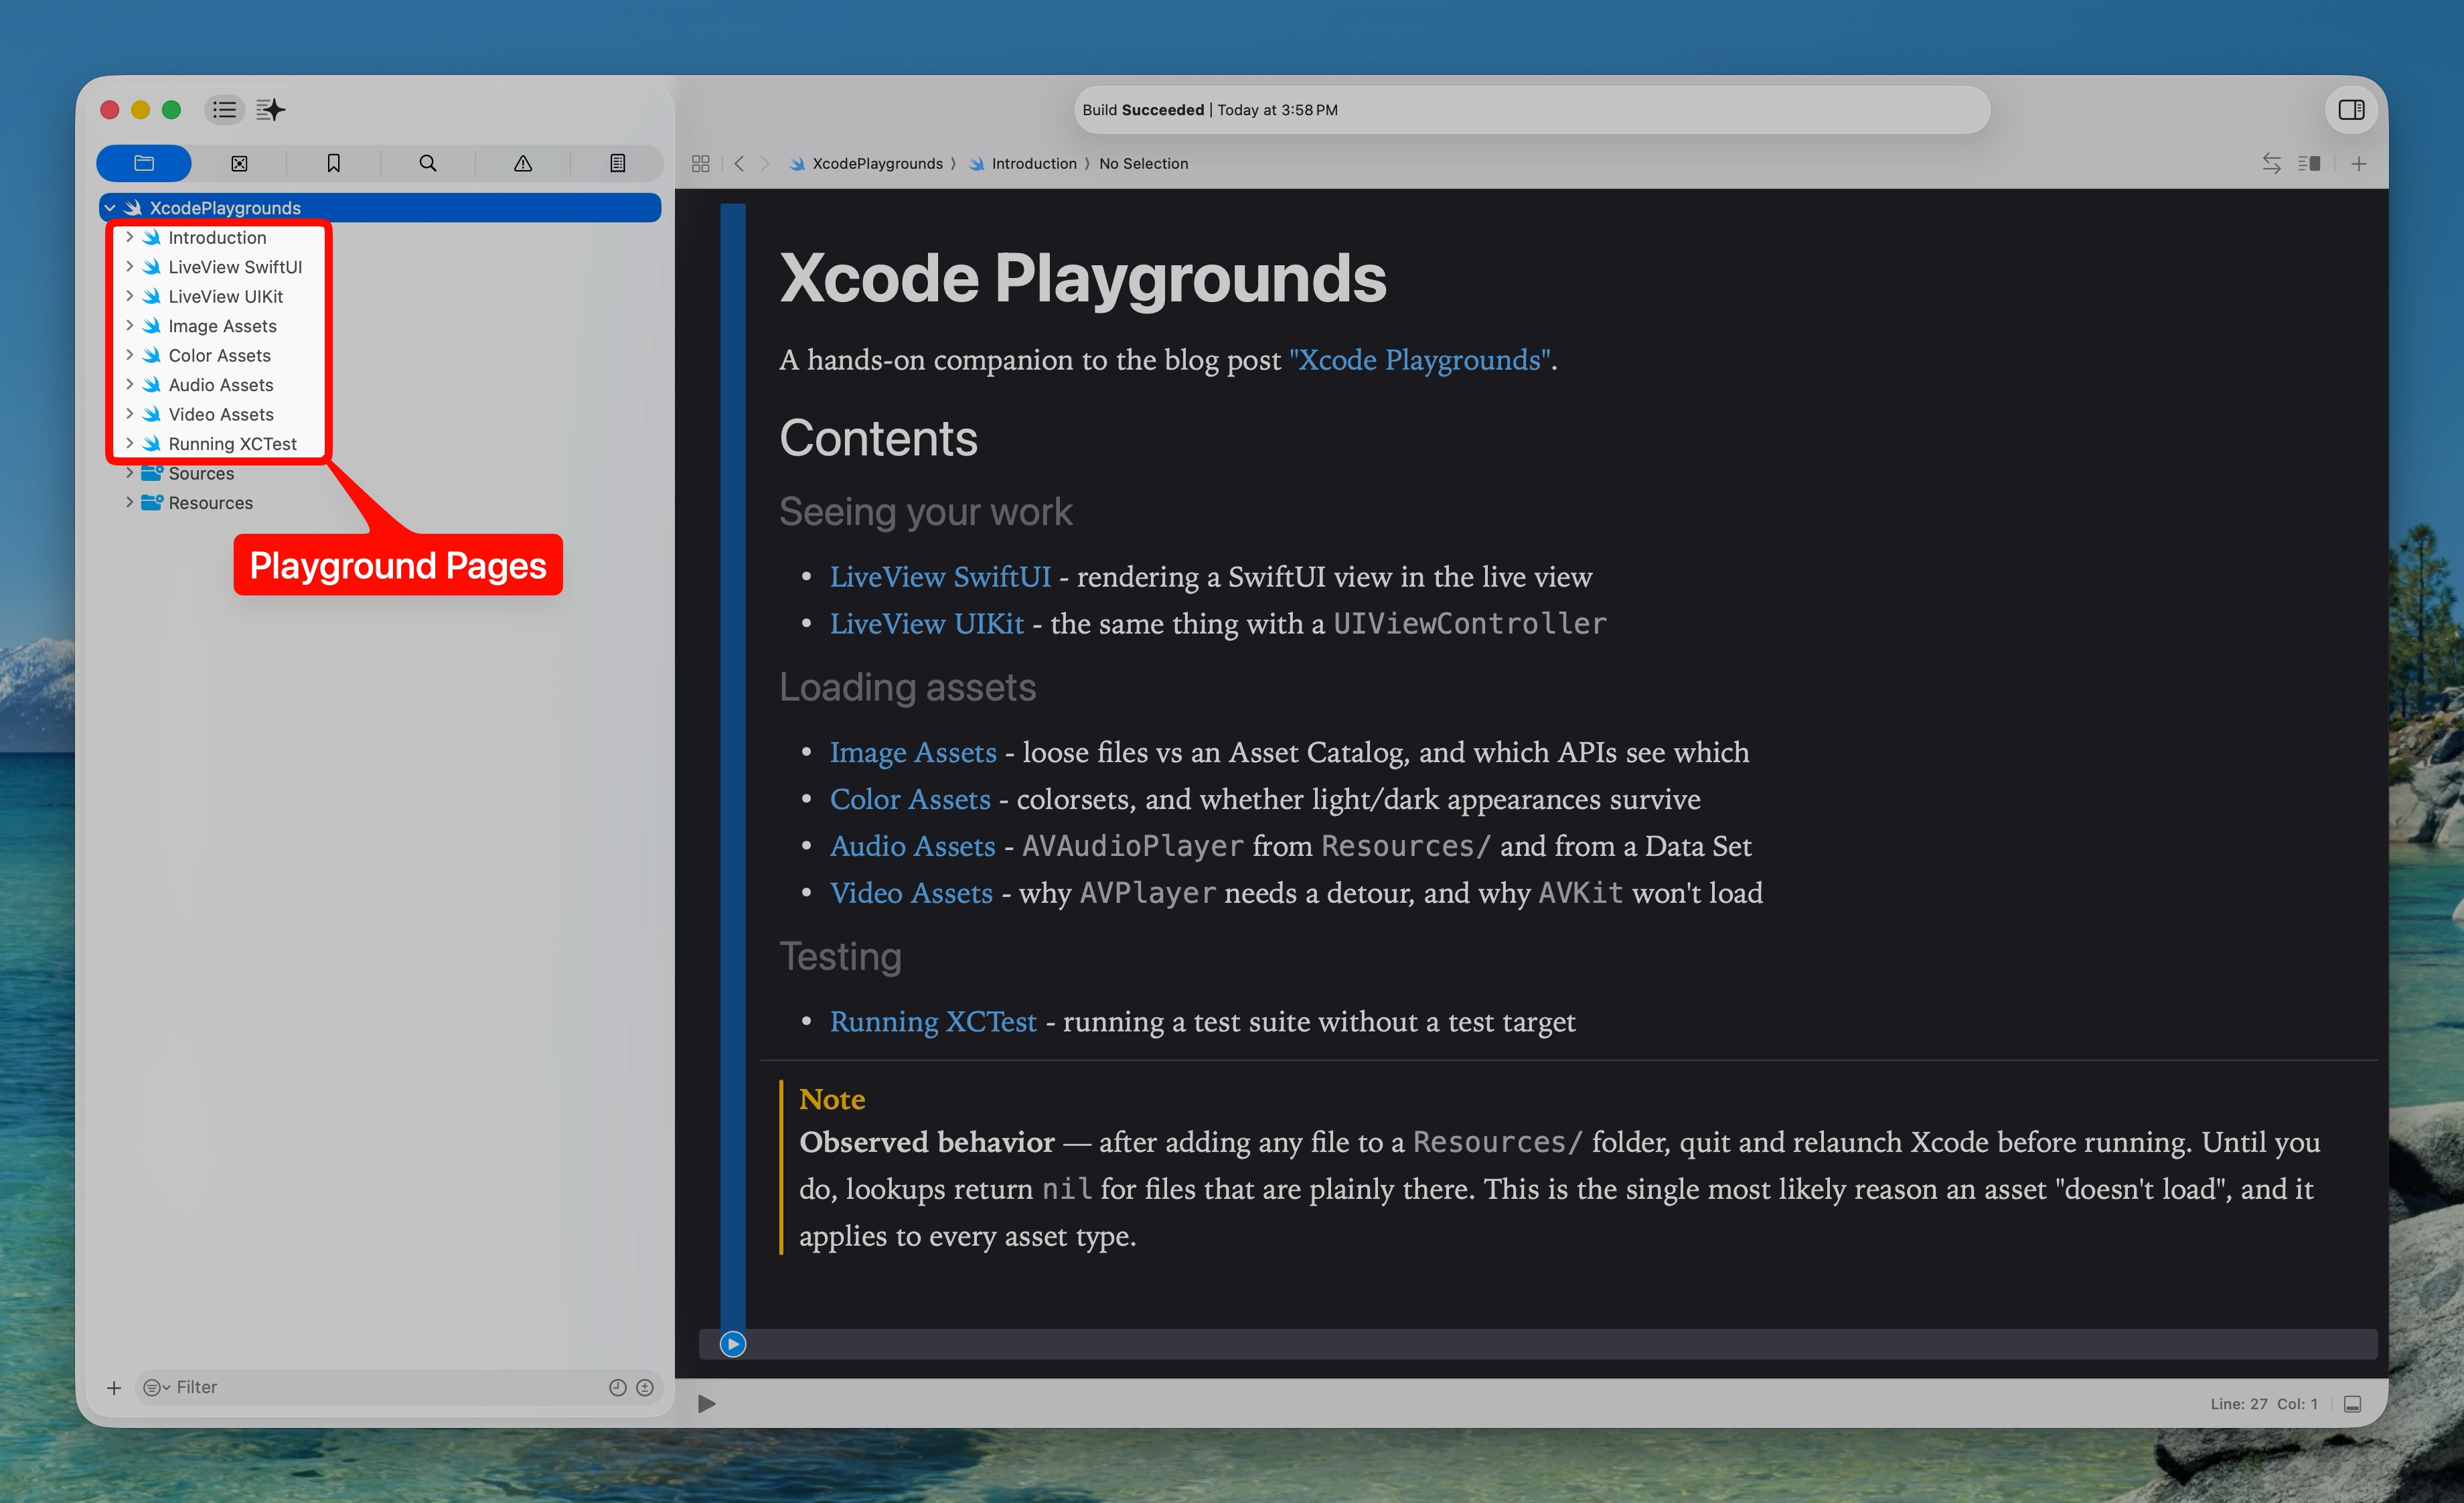This screenshot has width=2464, height=1503.
Task: Expand the Color Assets page chevron
Action: click(x=129, y=355)
